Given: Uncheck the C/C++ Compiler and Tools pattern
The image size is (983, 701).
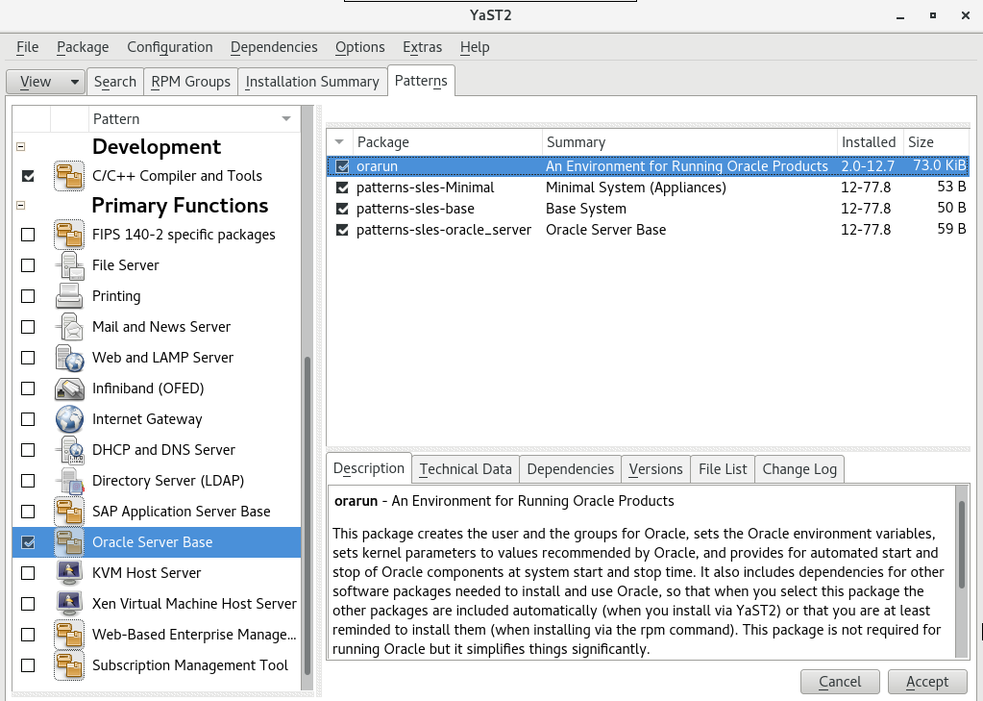Looking at the screenshot, I should 28,176.
